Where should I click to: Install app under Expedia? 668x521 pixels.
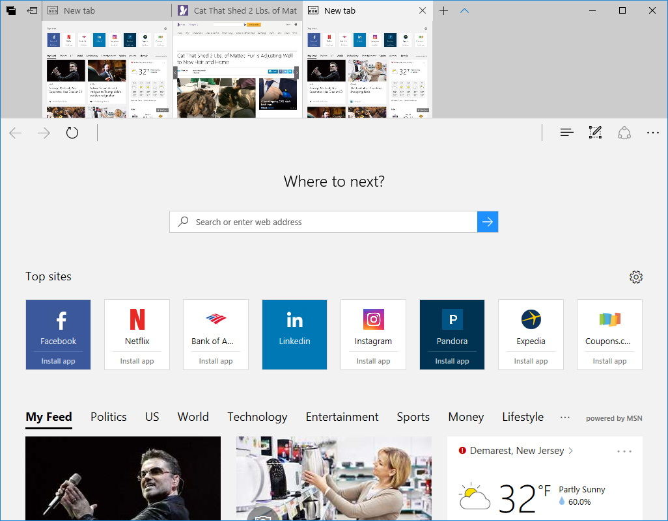pyautogui.click(x=531, y=361)
